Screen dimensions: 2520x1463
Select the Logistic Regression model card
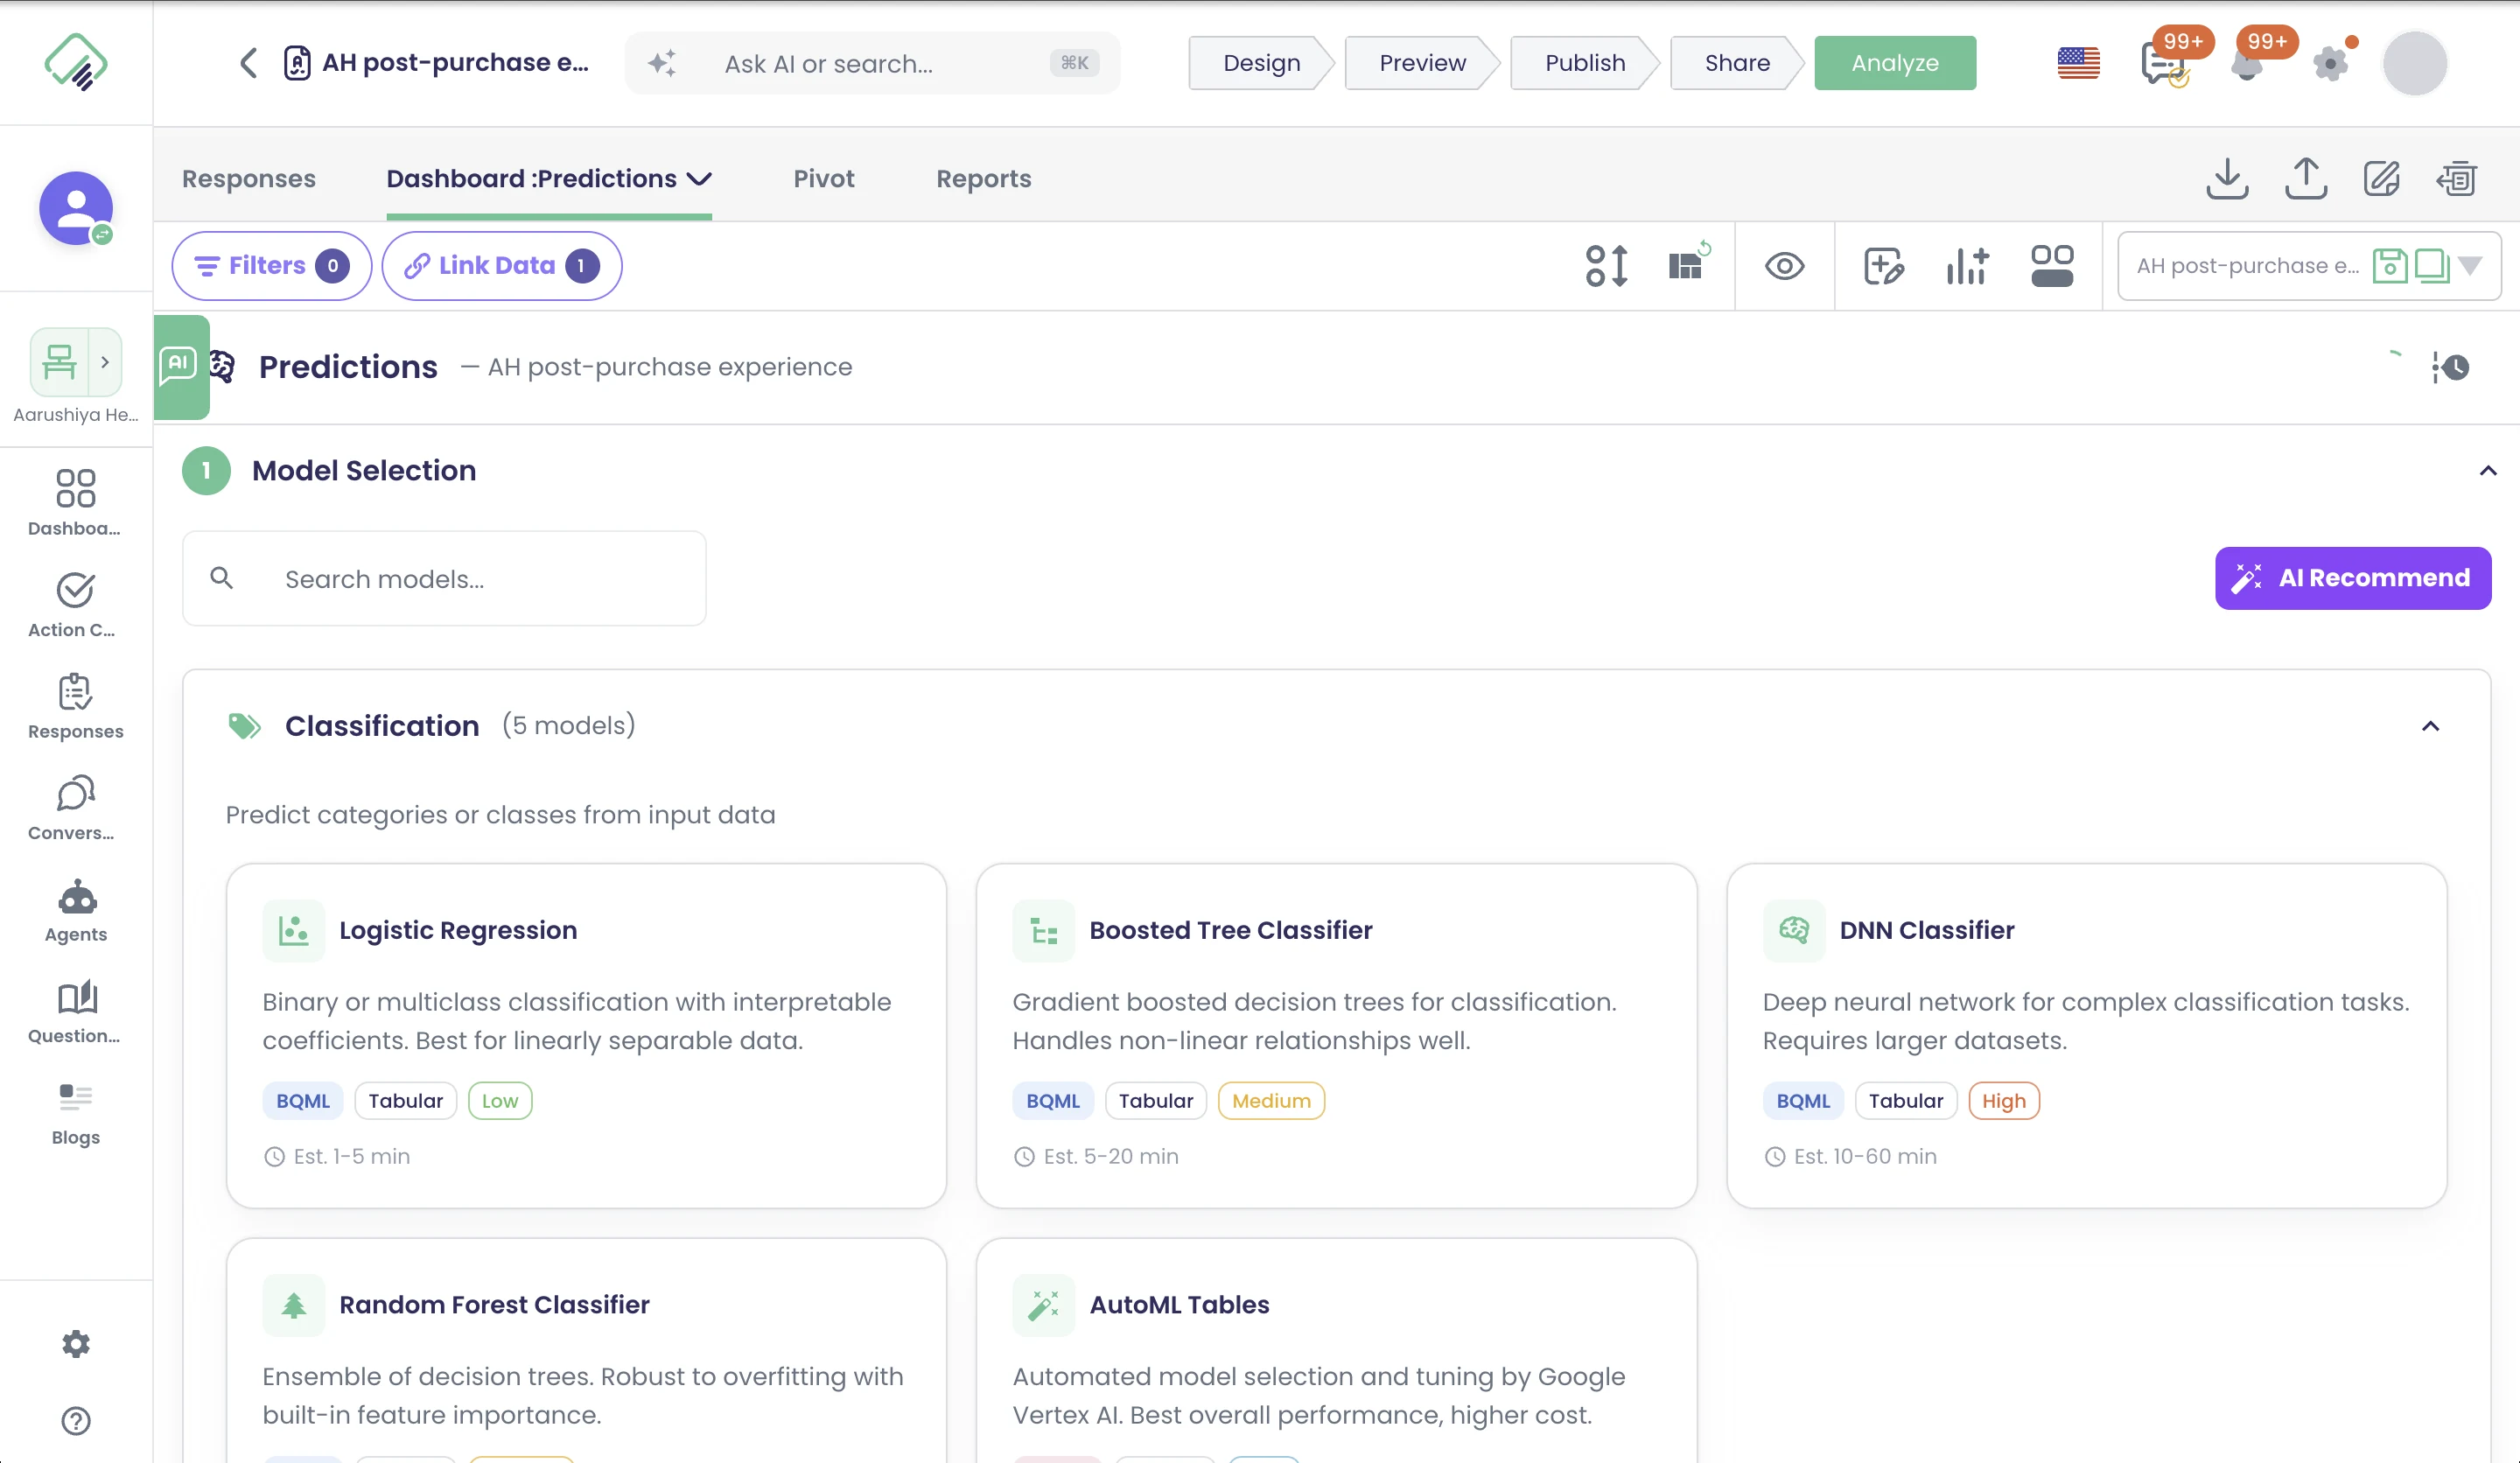586,1036
